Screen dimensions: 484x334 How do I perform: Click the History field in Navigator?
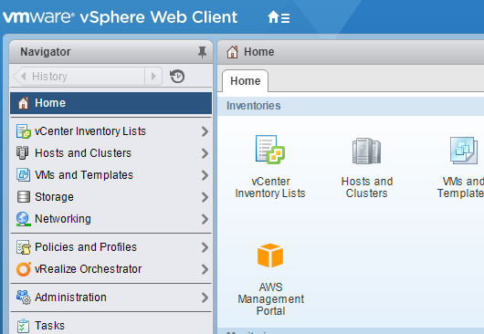pyautogui.click(x=88, y=76)
